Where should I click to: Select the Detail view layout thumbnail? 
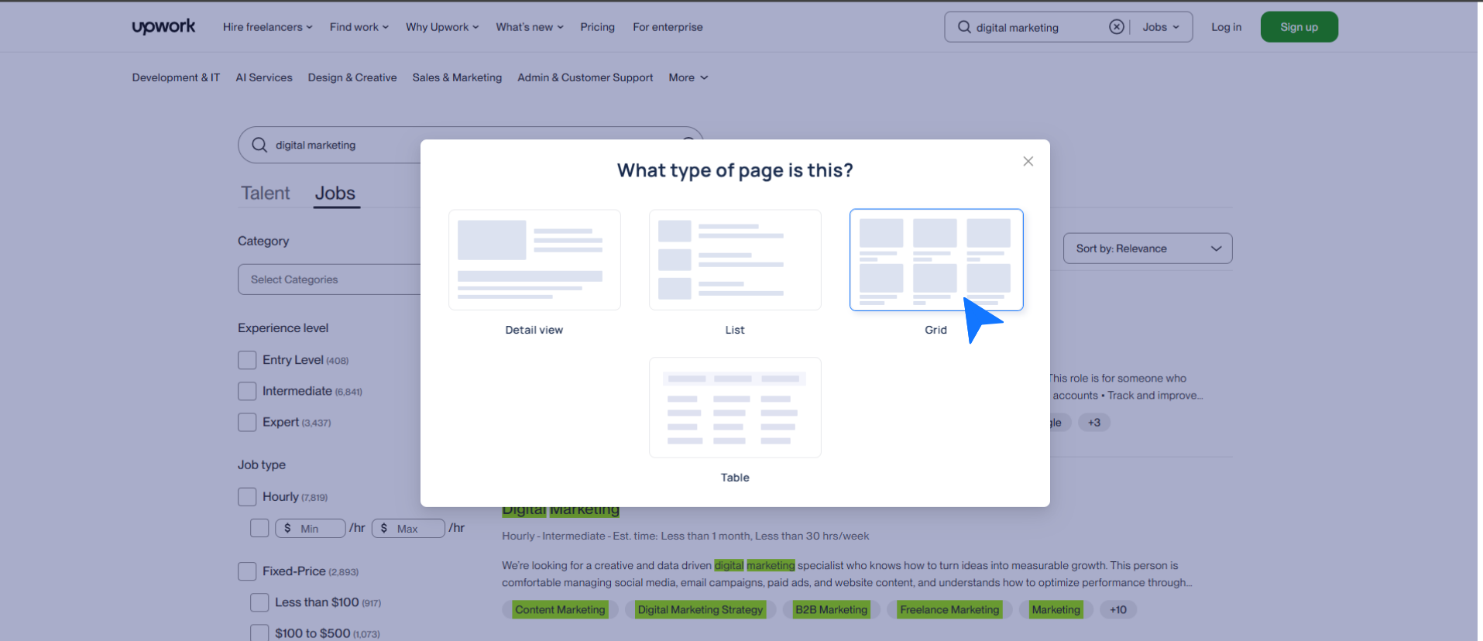click(534, 260)
